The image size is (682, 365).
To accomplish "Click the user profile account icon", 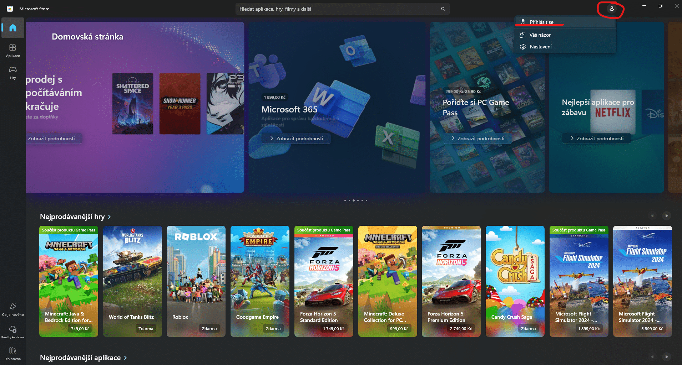I will click(x=611, y=9).
